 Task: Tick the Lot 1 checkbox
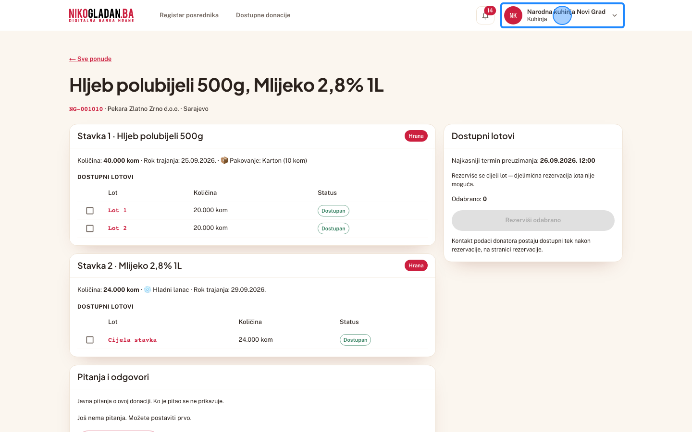[90, 211]
